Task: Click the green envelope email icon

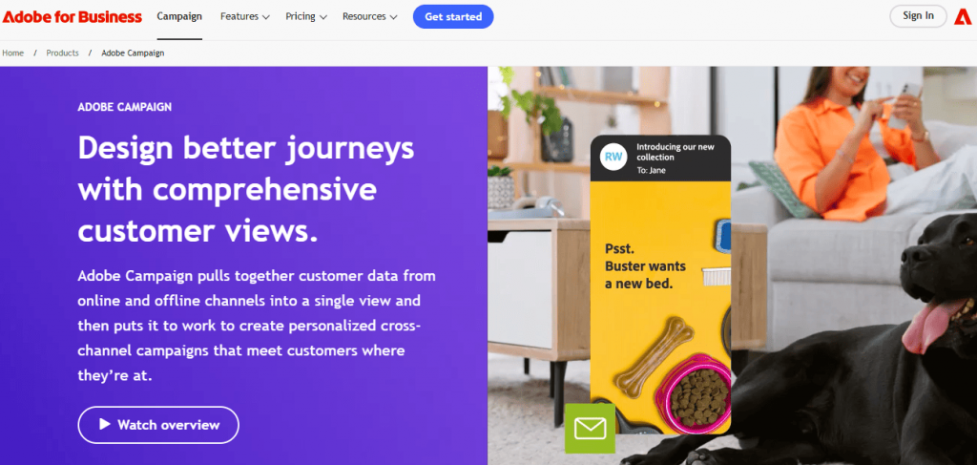Action: pos(590,428)
